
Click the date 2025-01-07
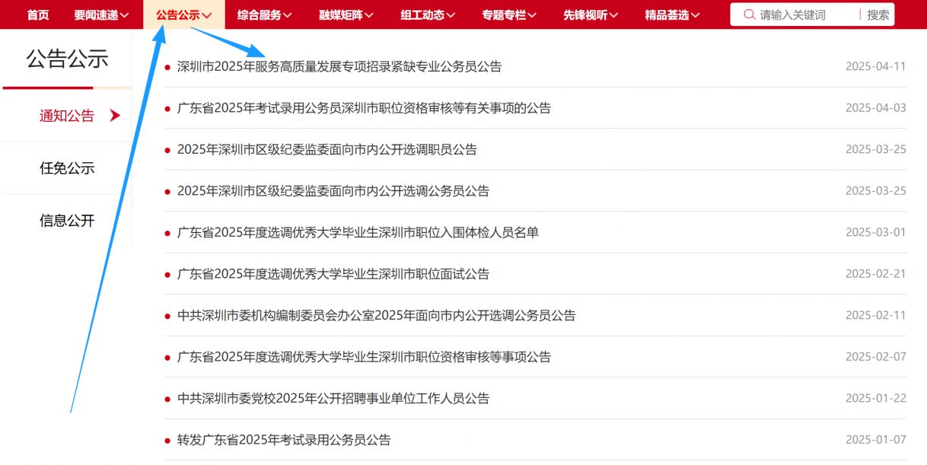[x=876, y=440]
